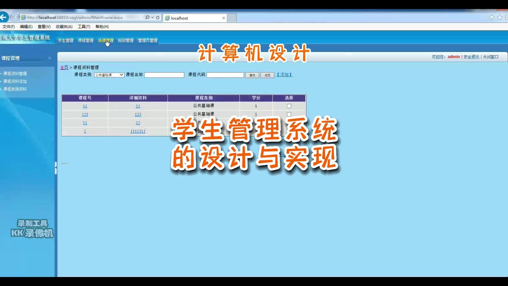Tick the checkbox for course 123
Screen dimensions: 508x286
click(289, 114)
